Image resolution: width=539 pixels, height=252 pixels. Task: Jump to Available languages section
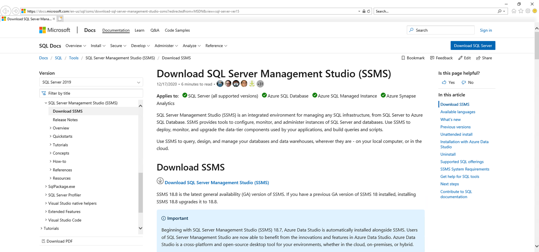pos(458,112)
